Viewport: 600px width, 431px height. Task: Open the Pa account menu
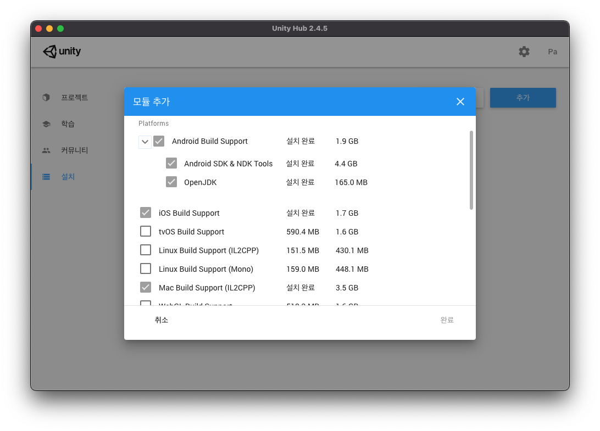coord(553,52)
